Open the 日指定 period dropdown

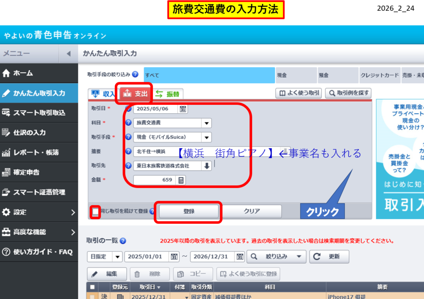tap(117, 256)
